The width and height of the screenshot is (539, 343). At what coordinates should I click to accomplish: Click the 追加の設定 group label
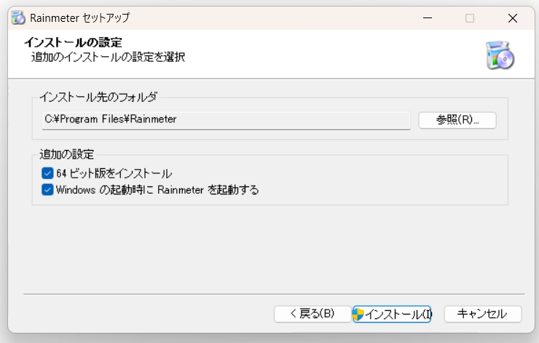tap(67, 154)
